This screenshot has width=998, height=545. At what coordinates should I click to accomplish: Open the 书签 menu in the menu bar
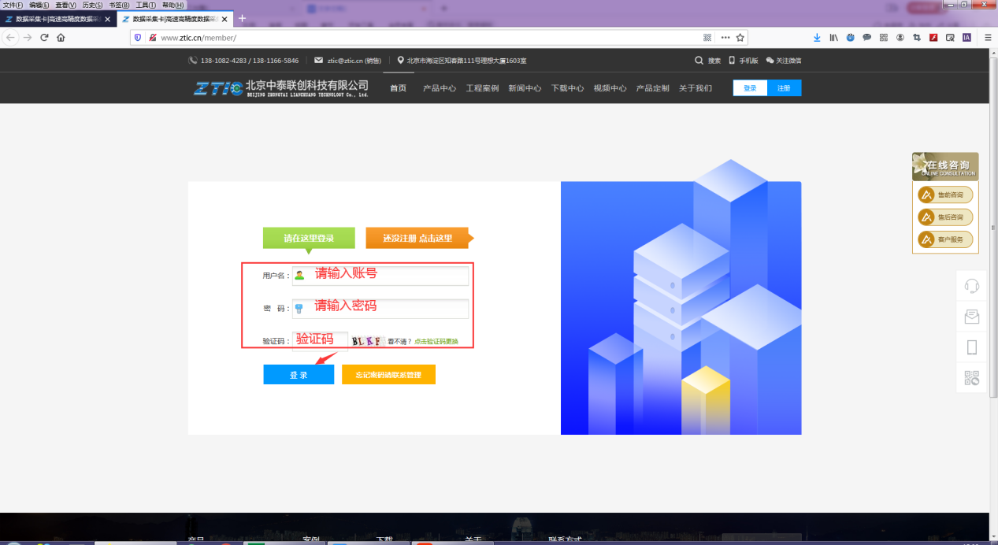tap(118, 5)
